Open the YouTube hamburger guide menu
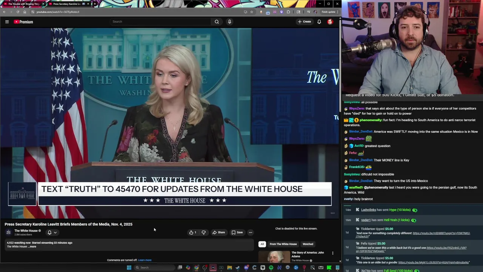The width and height of the screenshot is (483, 272). point(7,22)
